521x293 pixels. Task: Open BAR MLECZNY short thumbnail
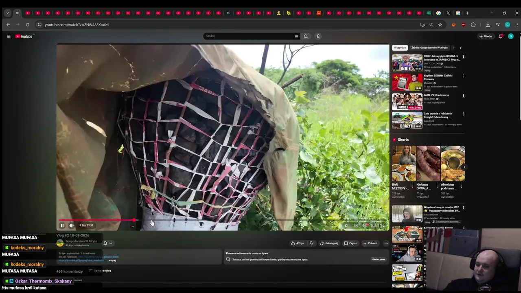click(404, 163)
